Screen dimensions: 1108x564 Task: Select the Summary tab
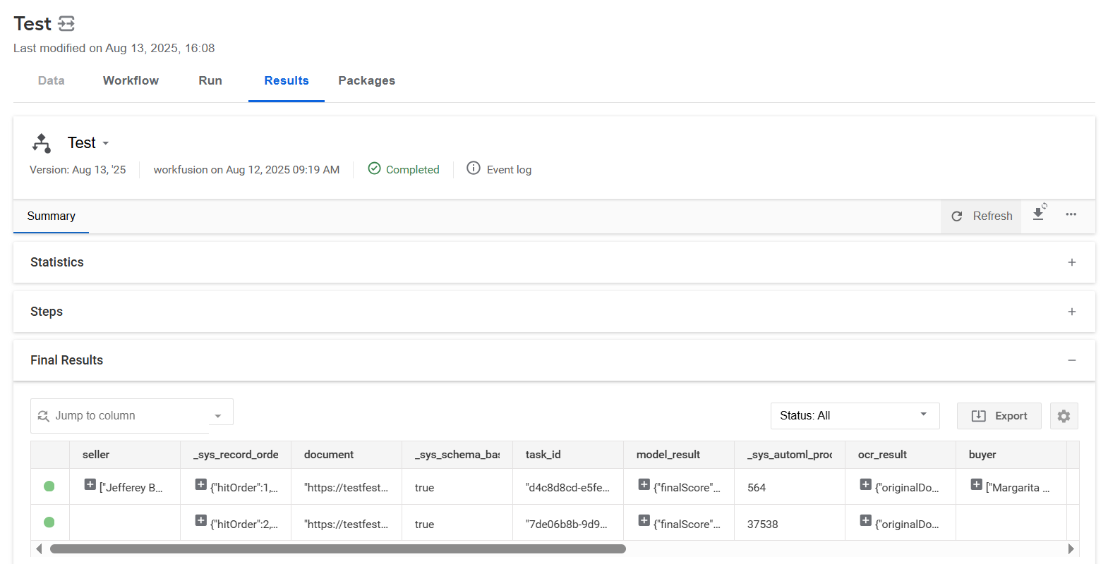click(51, 216)
